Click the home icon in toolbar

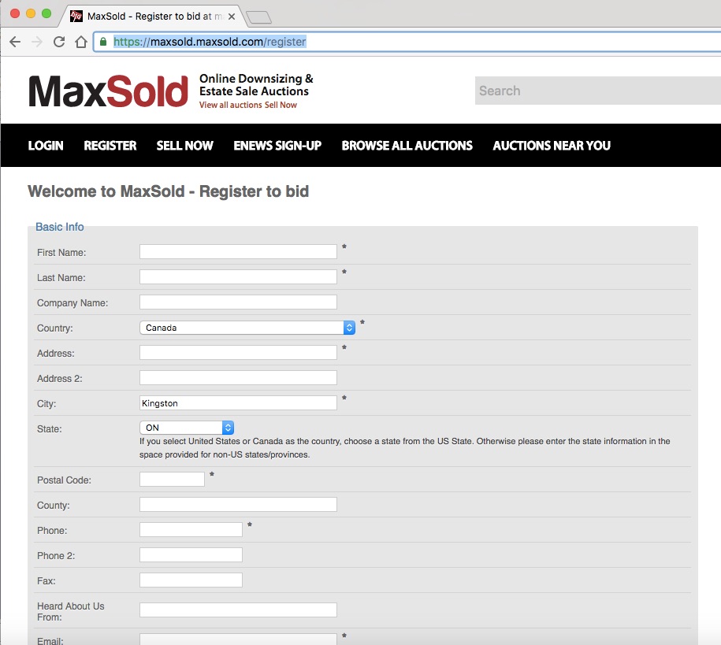point(81,42)
